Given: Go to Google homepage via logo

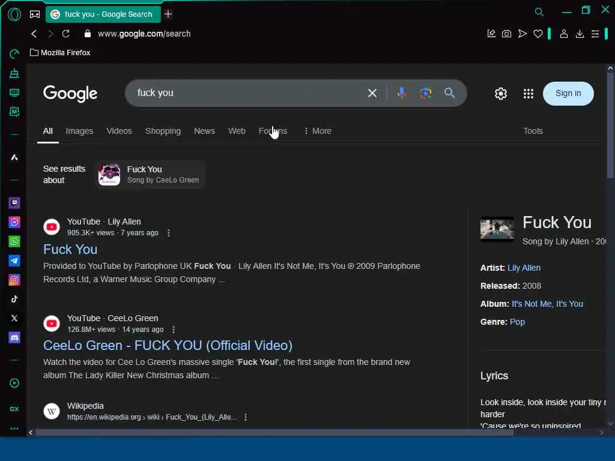Looking at the screenshot, I should pyautogui.click(x=70, y=93).
